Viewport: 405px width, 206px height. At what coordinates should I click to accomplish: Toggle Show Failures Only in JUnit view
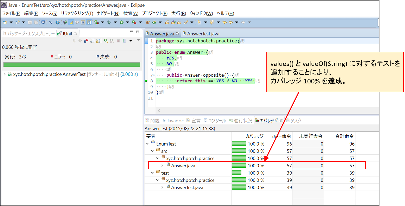[x=86, y=41]
